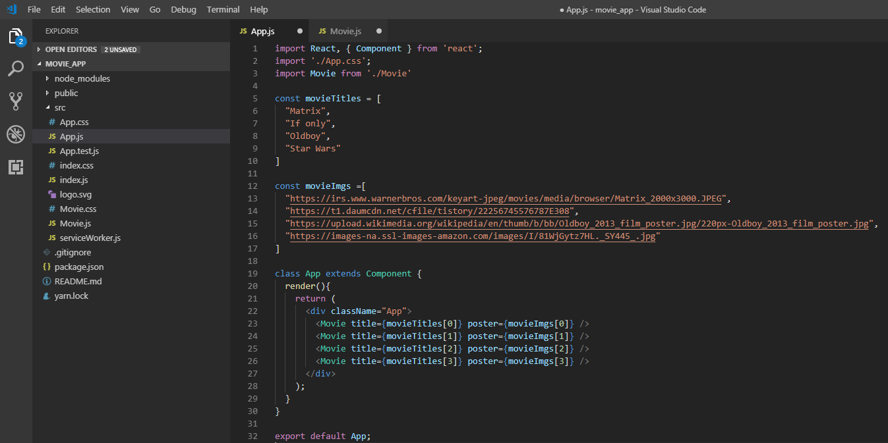Open README.md file
888x443 pixels.
tap(131, 281)
